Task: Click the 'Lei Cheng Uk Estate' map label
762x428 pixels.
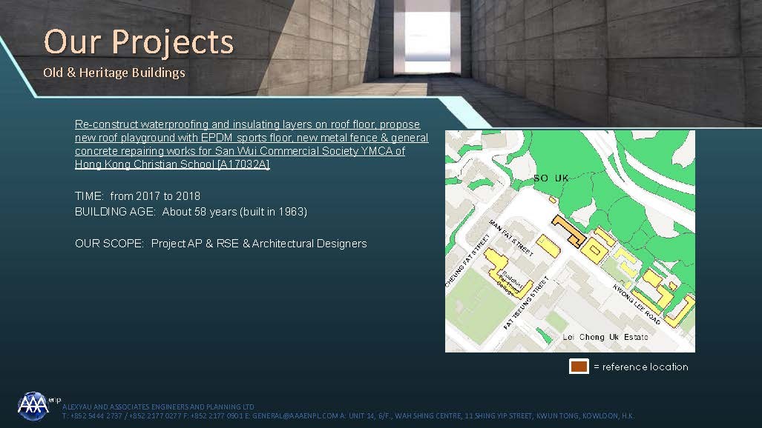Action: point(605,337)
